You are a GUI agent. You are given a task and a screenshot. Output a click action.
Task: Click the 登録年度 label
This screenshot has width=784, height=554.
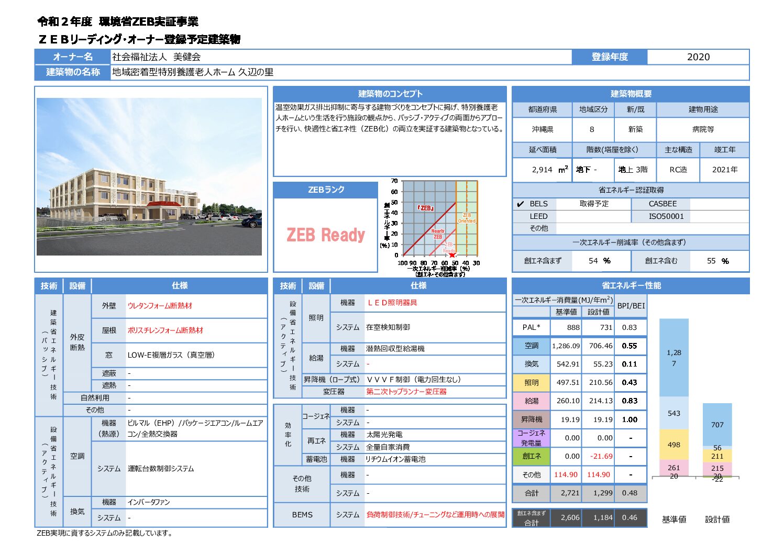point(609,57)
